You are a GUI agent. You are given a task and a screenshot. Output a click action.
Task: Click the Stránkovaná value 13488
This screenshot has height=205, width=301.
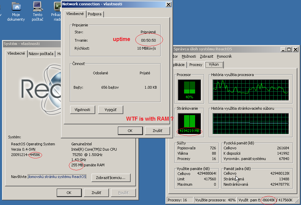(284, 179)
